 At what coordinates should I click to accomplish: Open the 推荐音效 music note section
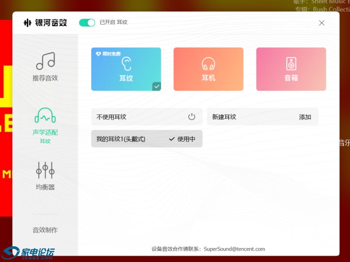(45, 62)
